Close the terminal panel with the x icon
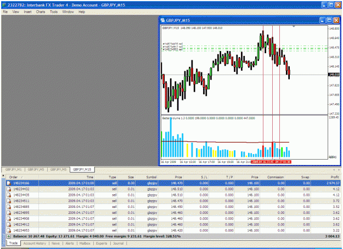This screenshot has height=249, width=343. [3, 176]
